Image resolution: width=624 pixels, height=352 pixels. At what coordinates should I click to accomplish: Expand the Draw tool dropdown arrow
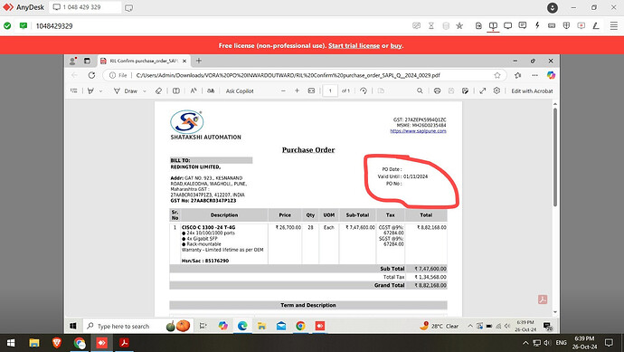pos(145,91)
